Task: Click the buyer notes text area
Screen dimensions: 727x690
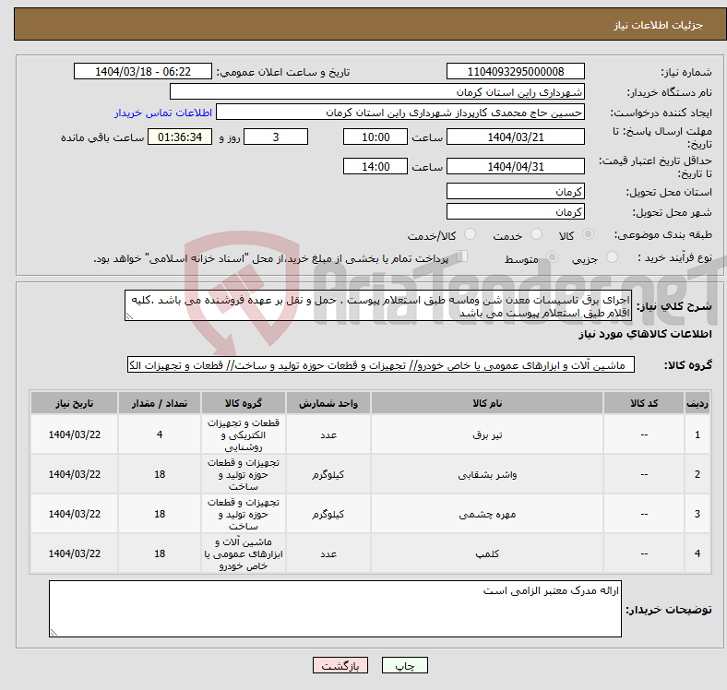Action: (x=335, y=609)
